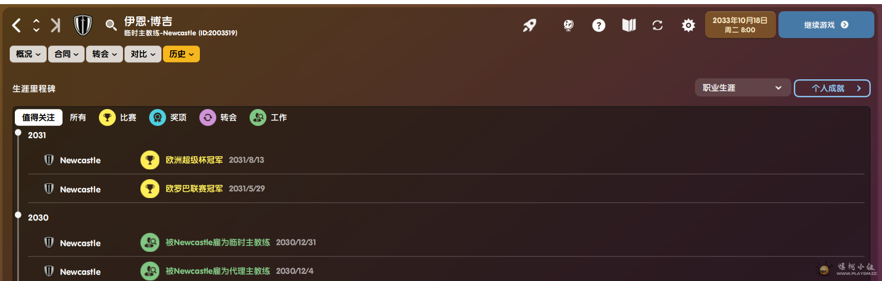The image size is (882, 281).
Task: Switch to the 所有 tab
Action: [78, 118]
